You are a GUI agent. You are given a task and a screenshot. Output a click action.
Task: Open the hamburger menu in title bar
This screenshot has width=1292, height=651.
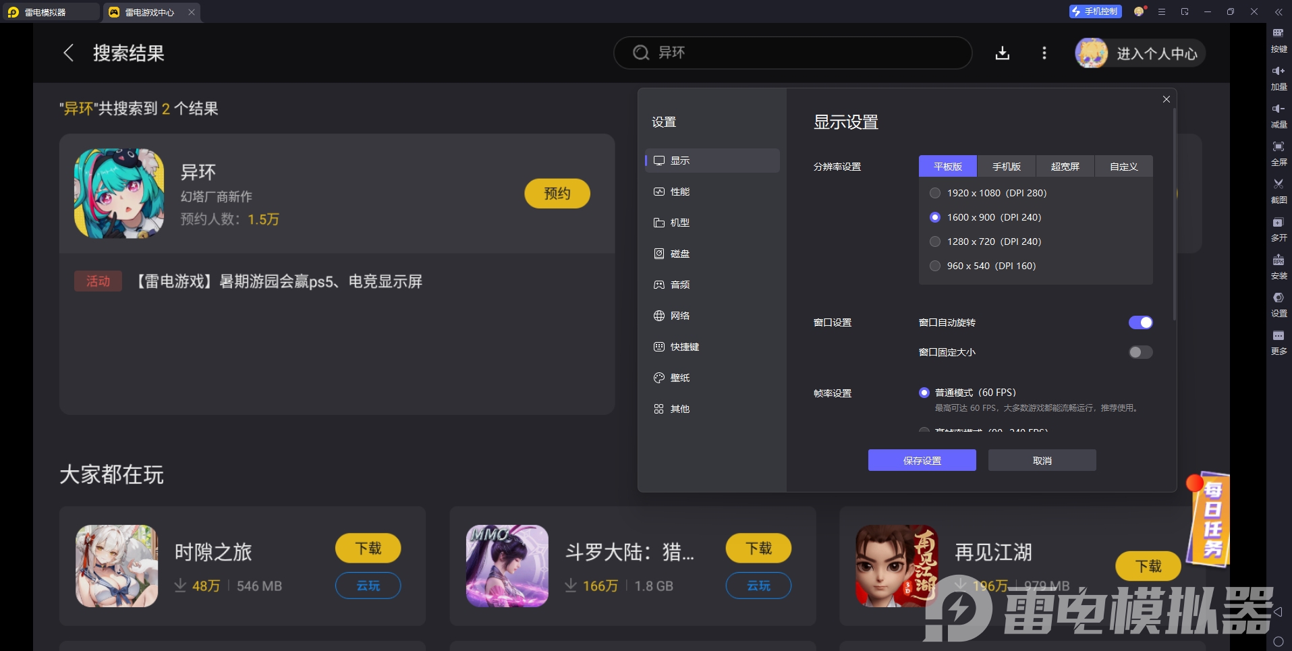[x=1162, y=12]
